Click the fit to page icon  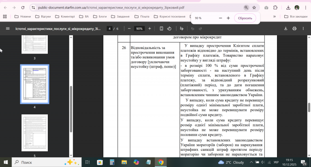161,28
